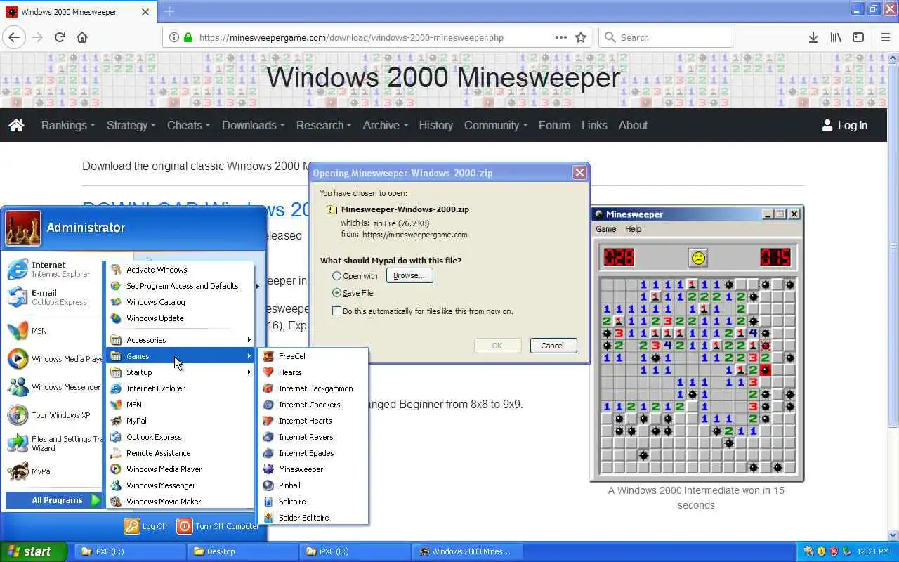Open Help menu in Minesweeper window
The width and height of the screenshot is (899, 562).
click(x=633, y=229)
